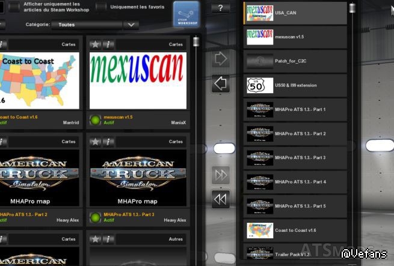Favorite the mexuscan mod with star icon
Viewport: 394px width, 266px height.
tap(95, 44)
